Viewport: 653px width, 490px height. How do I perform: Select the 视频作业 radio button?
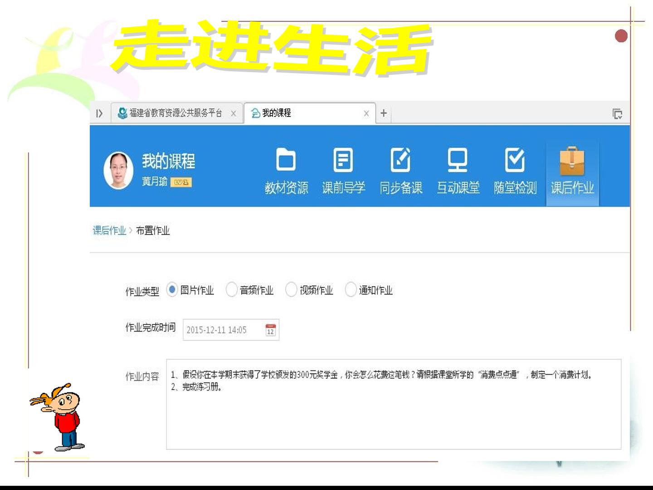(x=291, y=289)
